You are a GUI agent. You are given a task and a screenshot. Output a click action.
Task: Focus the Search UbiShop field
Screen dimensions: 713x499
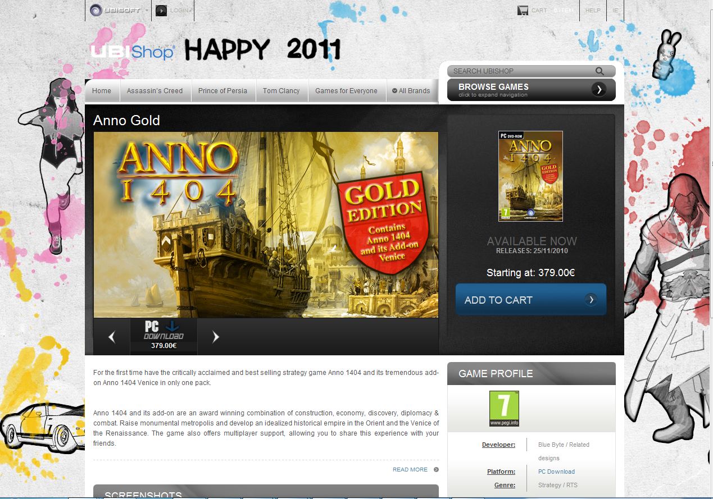523,71
